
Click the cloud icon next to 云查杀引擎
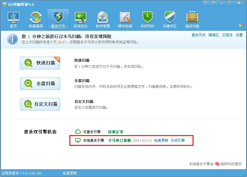coord(78,131)
